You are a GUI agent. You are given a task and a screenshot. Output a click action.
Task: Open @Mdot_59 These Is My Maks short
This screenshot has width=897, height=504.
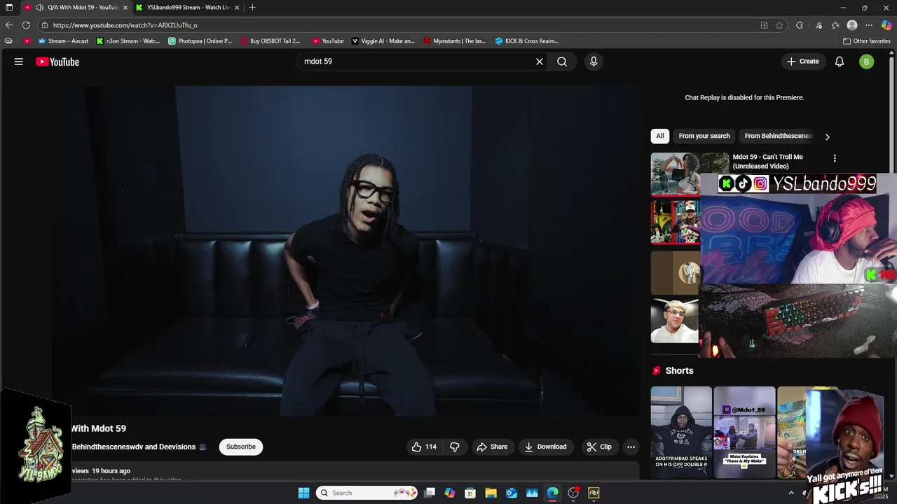[744, 432]
